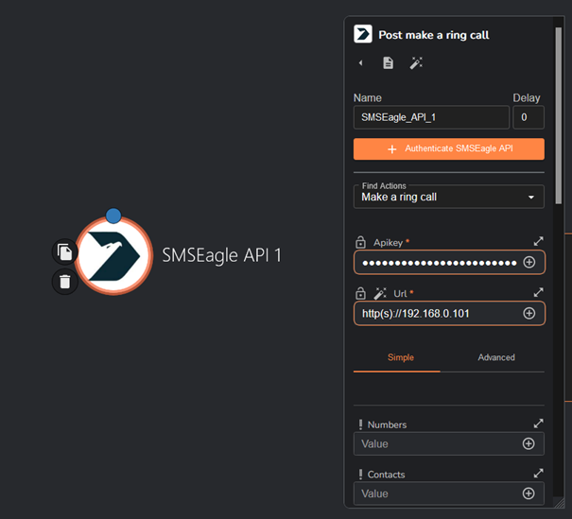Switch to the Simple tab
The width and height of the screenshot is (572, 519).
401,357
